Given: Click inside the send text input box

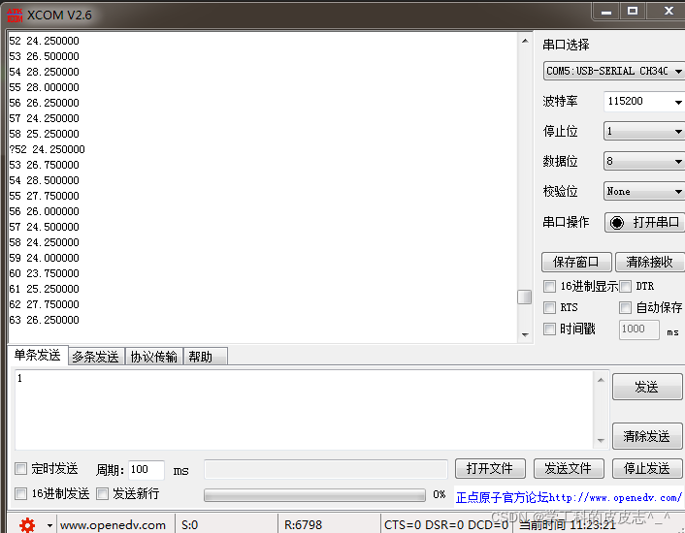Looking at the screenshot, I should (305, 410).
